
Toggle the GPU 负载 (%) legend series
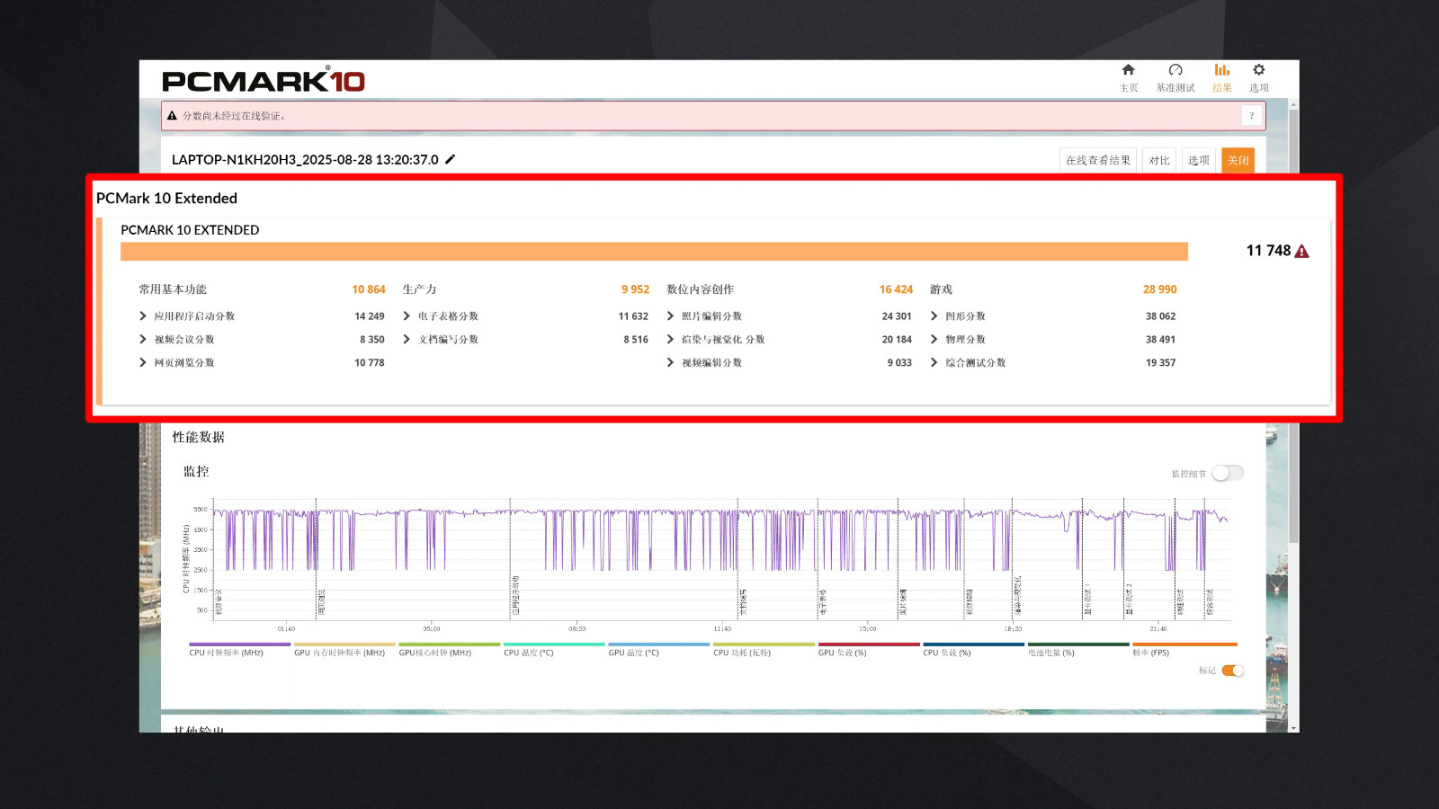869,650
